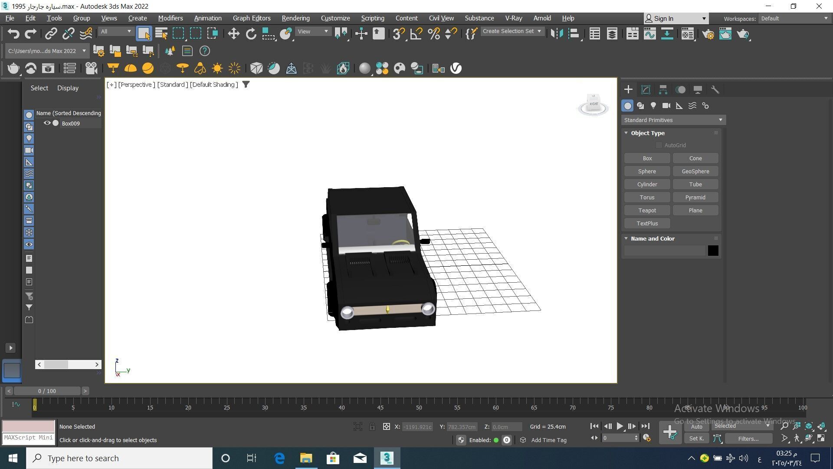Open the Create Selection Set dropdown
The width and height of the screenshot is (833, 469).
512,31
